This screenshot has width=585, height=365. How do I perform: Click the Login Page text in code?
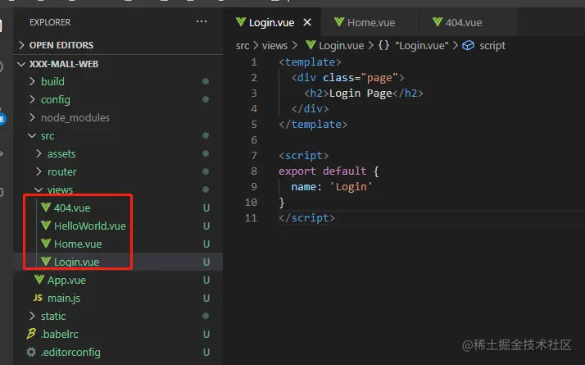[361, 93]
